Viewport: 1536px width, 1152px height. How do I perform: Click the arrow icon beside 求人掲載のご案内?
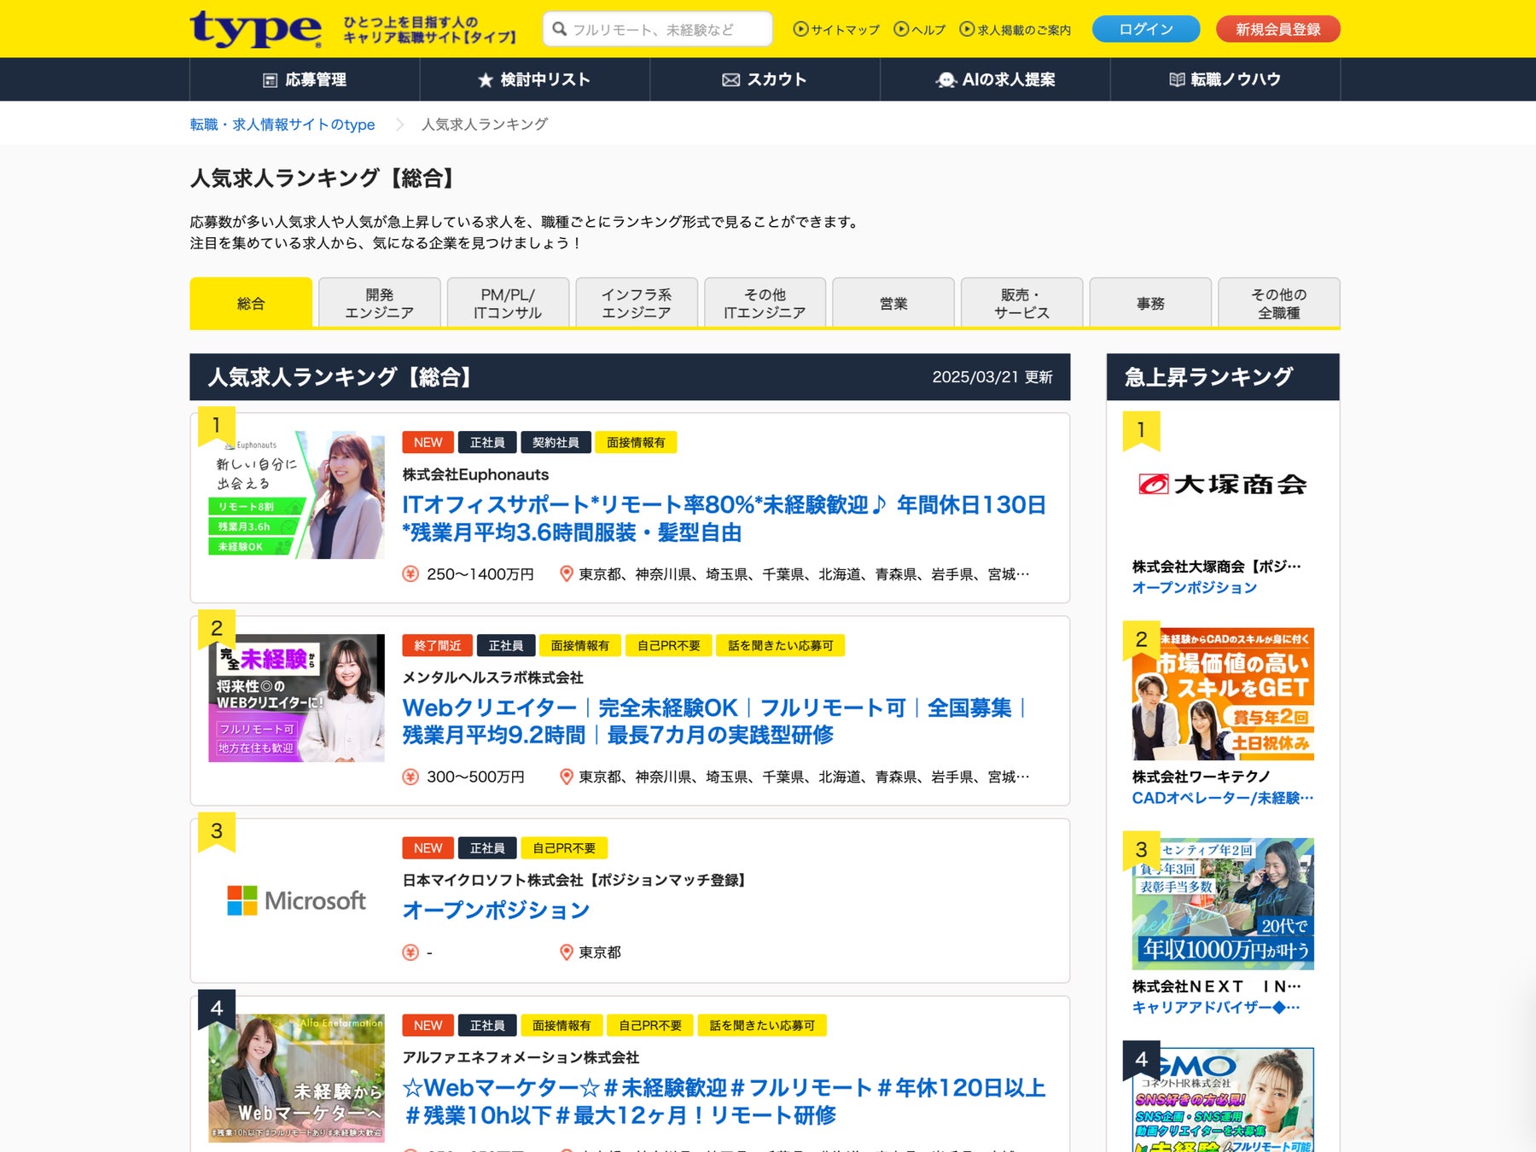click(967, 29)
